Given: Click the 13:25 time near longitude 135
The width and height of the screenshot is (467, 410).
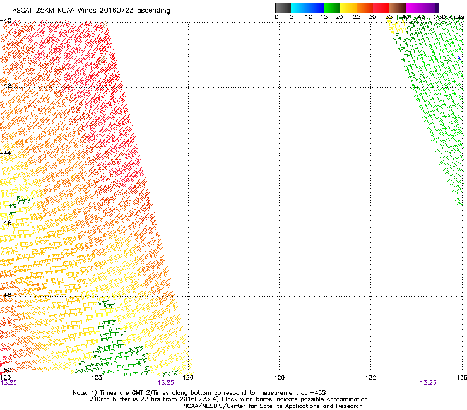Looking at the screenshot, I should click(x=428, y=383).
